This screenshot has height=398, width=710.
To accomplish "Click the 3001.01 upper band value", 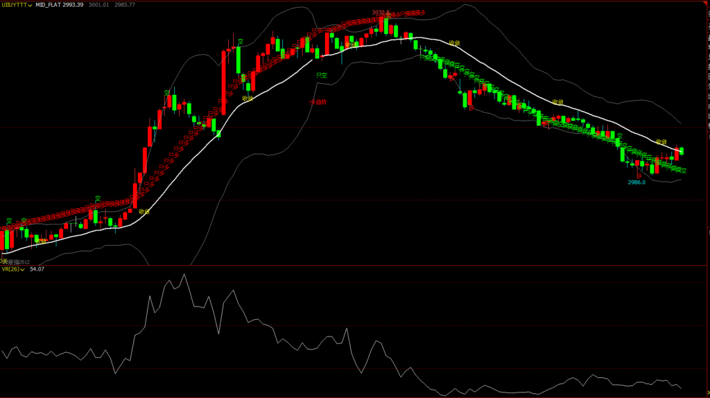I will point(98,4).
